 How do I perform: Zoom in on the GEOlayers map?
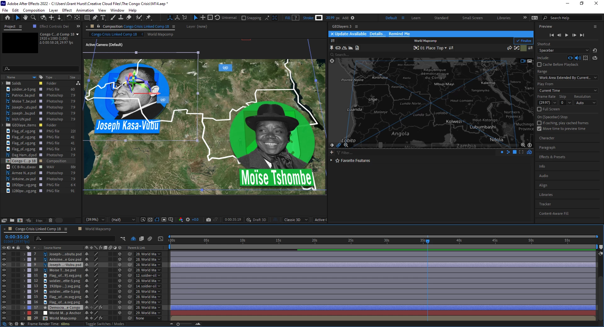523,145
